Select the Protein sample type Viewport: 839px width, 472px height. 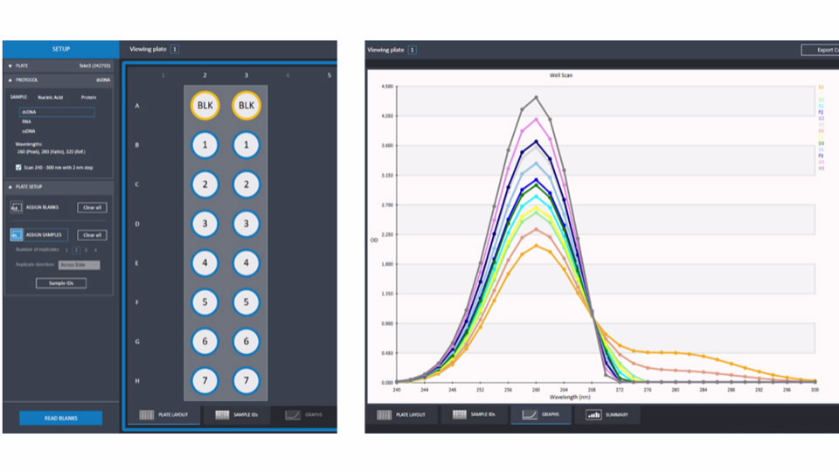pos(88,97)
